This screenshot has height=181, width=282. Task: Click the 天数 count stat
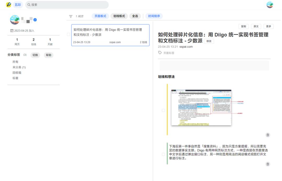pos(50,42)
